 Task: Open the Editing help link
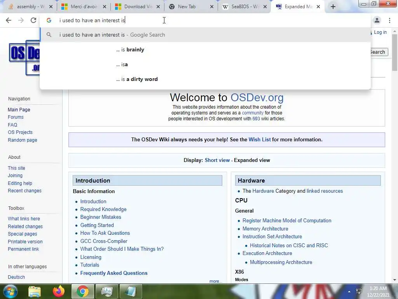20,183
